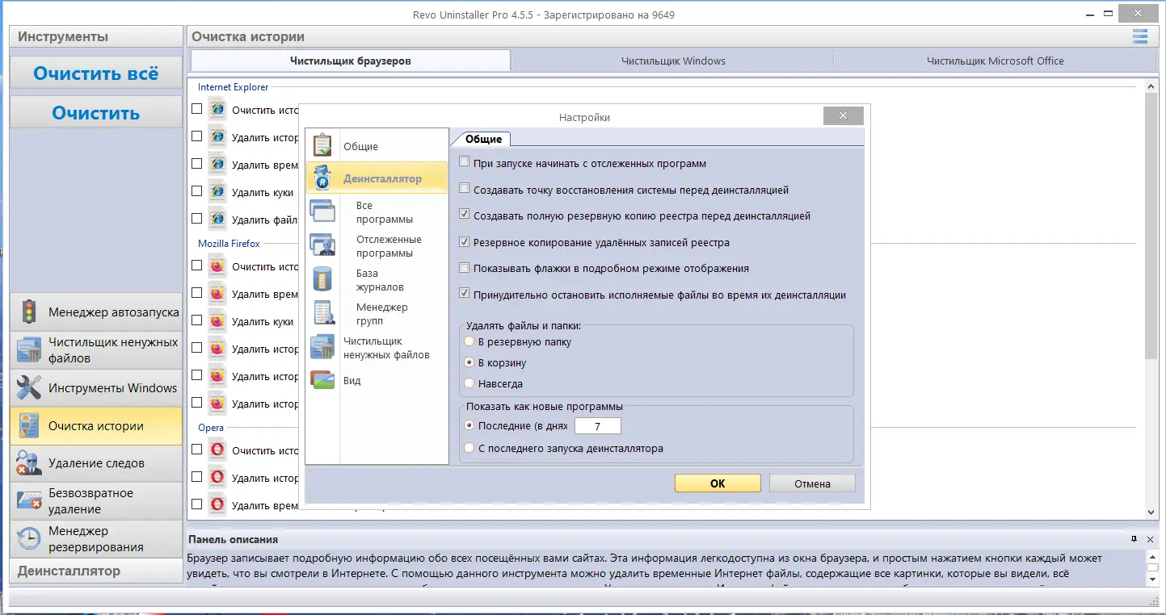Enable 'При запуске начинать с отслеженных программ'

tap(464, 162)
